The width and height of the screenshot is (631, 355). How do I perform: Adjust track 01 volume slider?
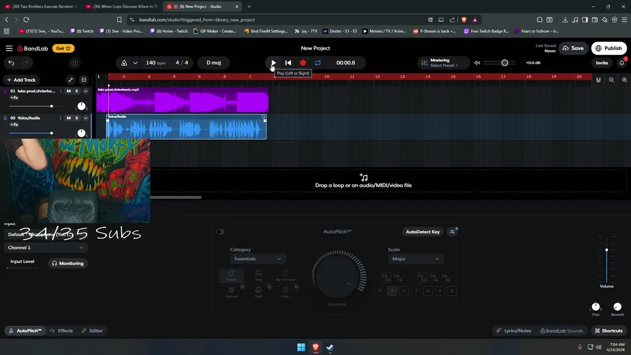(51, 106)
